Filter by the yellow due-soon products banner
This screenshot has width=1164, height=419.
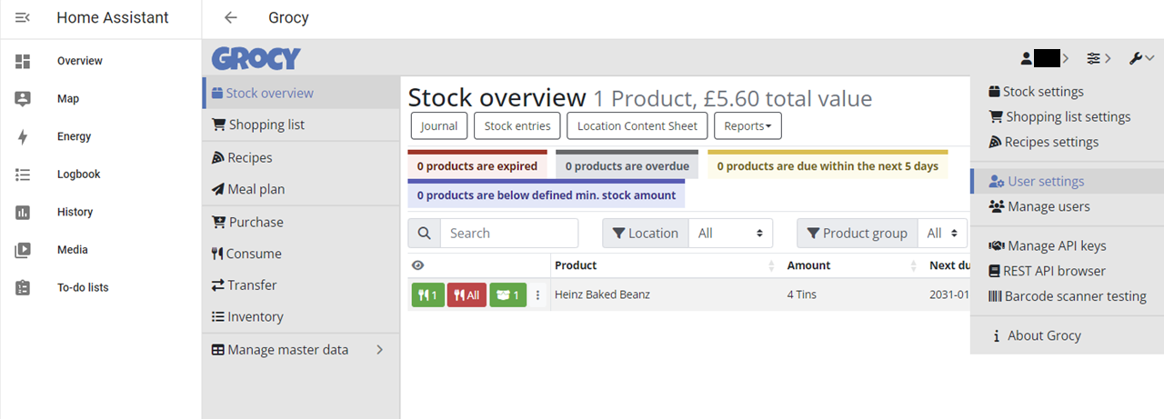pyautogui.click(x=828, y=165)
